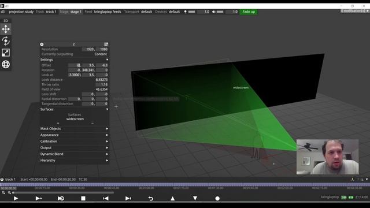
Task: Click the small figure icon above the timeline
Action: [353, 180]
